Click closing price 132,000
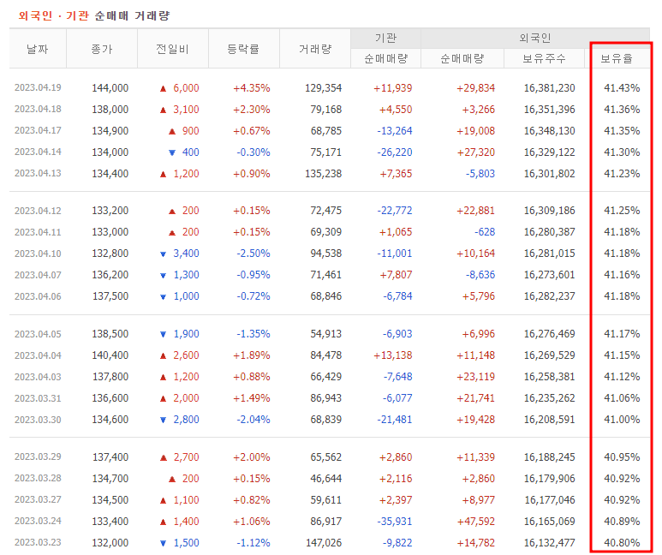Image resolution: width=662 pixels, height=555 pixels. pyautogui.click(x=110, y=543)
